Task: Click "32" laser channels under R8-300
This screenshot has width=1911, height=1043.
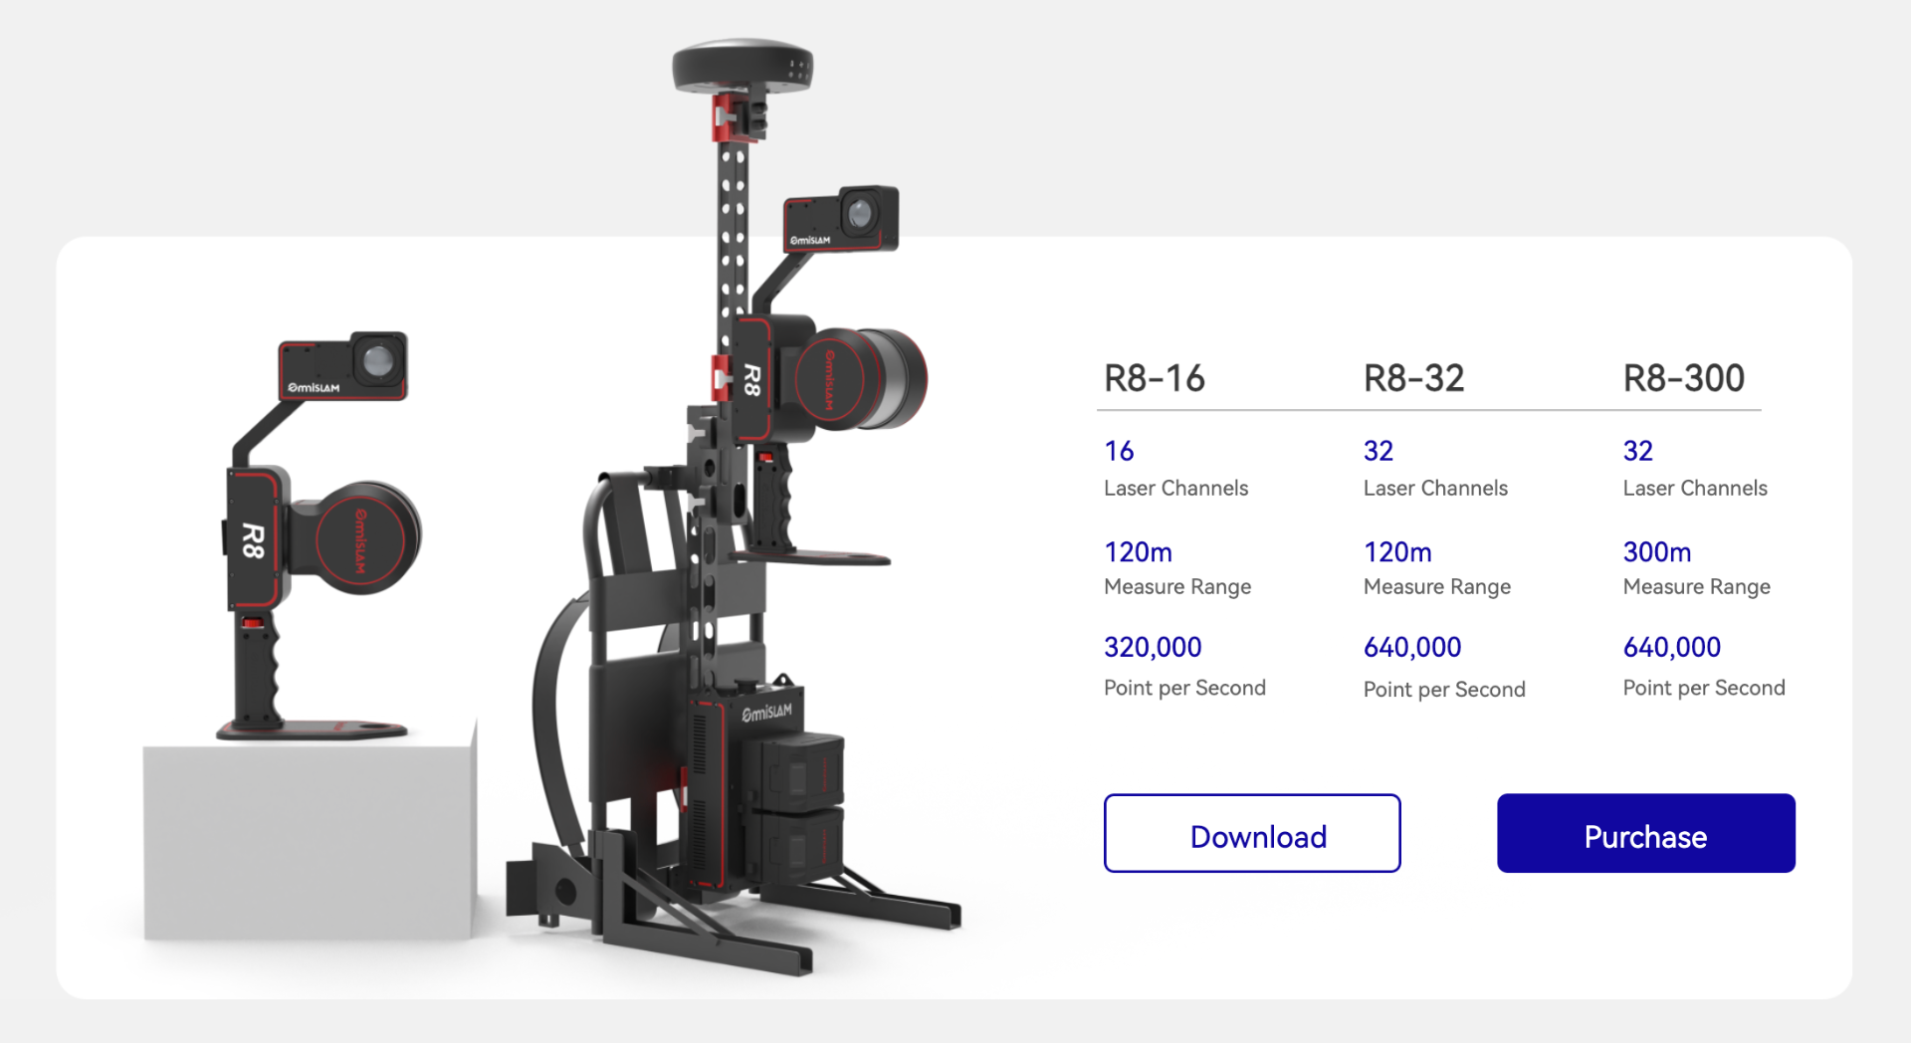Action: pyautogui.click(x=1638, y=451)
